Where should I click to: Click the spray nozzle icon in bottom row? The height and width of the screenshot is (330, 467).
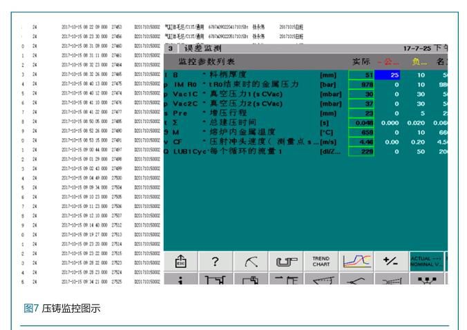391,279
